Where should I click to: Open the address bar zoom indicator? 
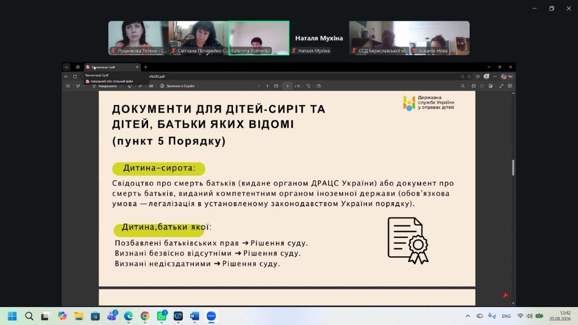[x=462, y=76]
